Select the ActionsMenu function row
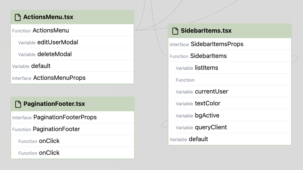 point(51,30)
